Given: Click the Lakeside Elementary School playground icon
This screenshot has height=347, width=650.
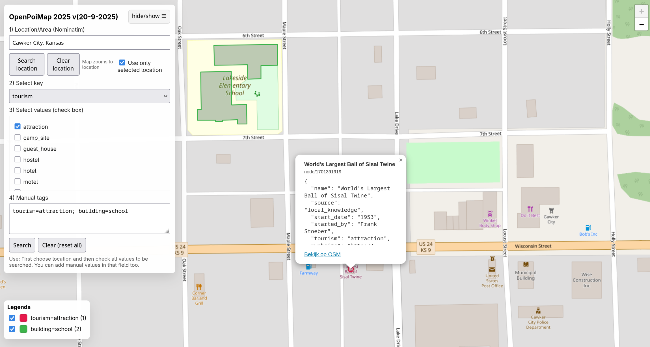Looking at the screenshot, I should click(x=257, y=94).
